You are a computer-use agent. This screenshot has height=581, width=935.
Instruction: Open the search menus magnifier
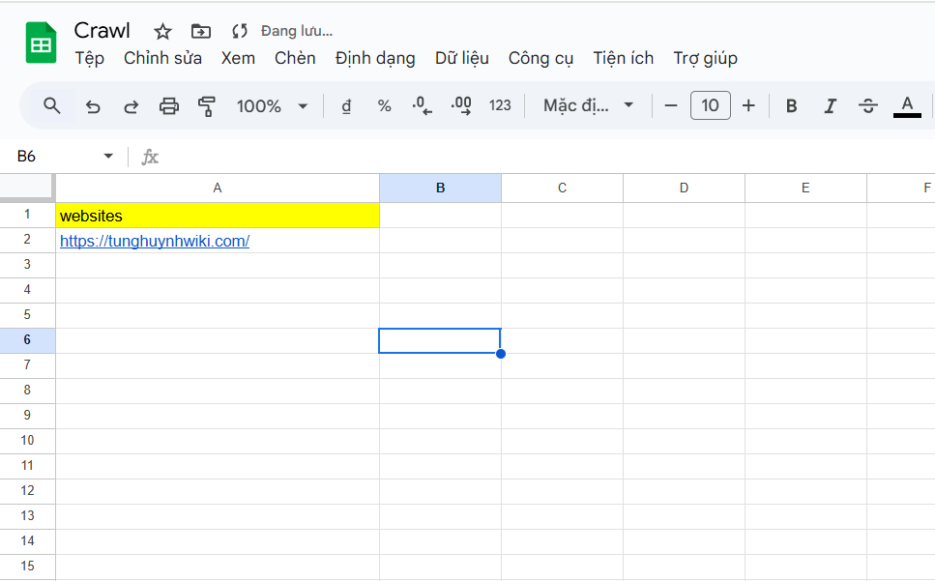pyautogui.click(x=52, y=106)
